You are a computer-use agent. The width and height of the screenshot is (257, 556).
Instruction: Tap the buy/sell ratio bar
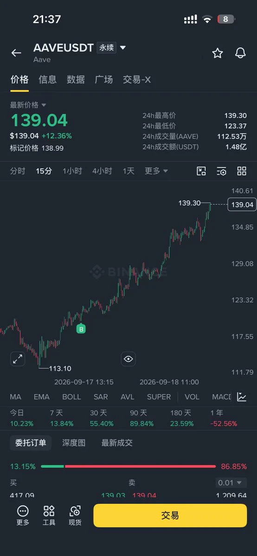[128, 466]
